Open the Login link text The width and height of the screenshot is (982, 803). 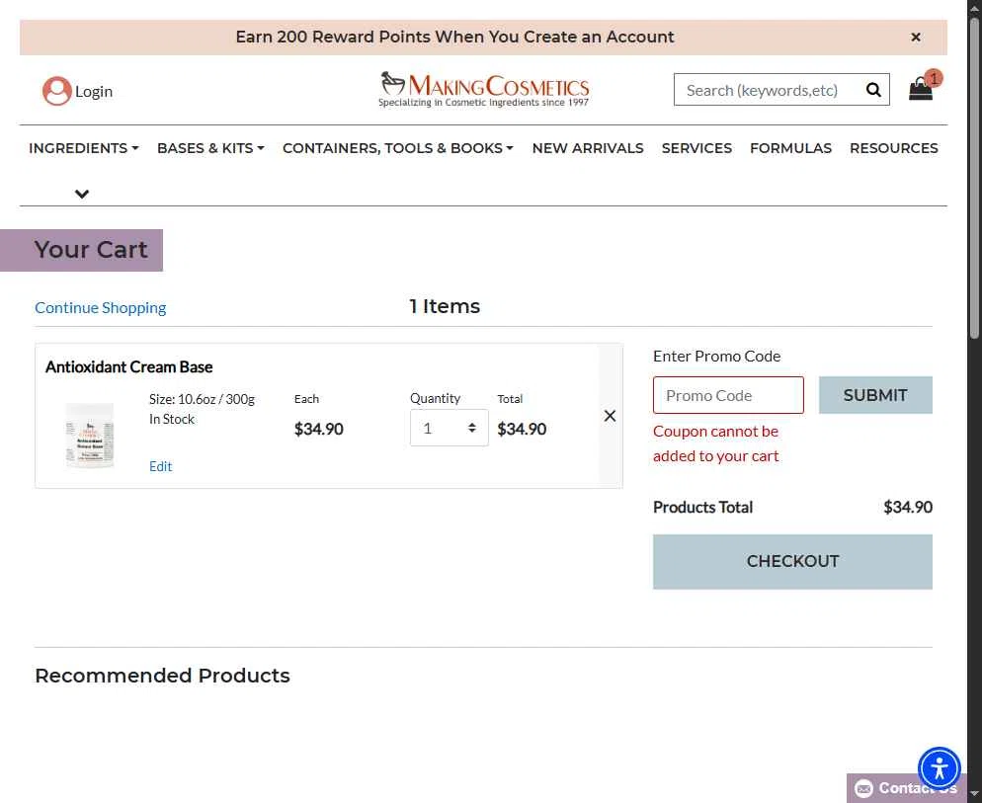(x=94, y=92)
